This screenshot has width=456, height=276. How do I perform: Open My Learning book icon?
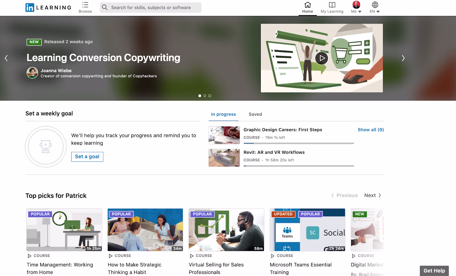pos(332,5)
